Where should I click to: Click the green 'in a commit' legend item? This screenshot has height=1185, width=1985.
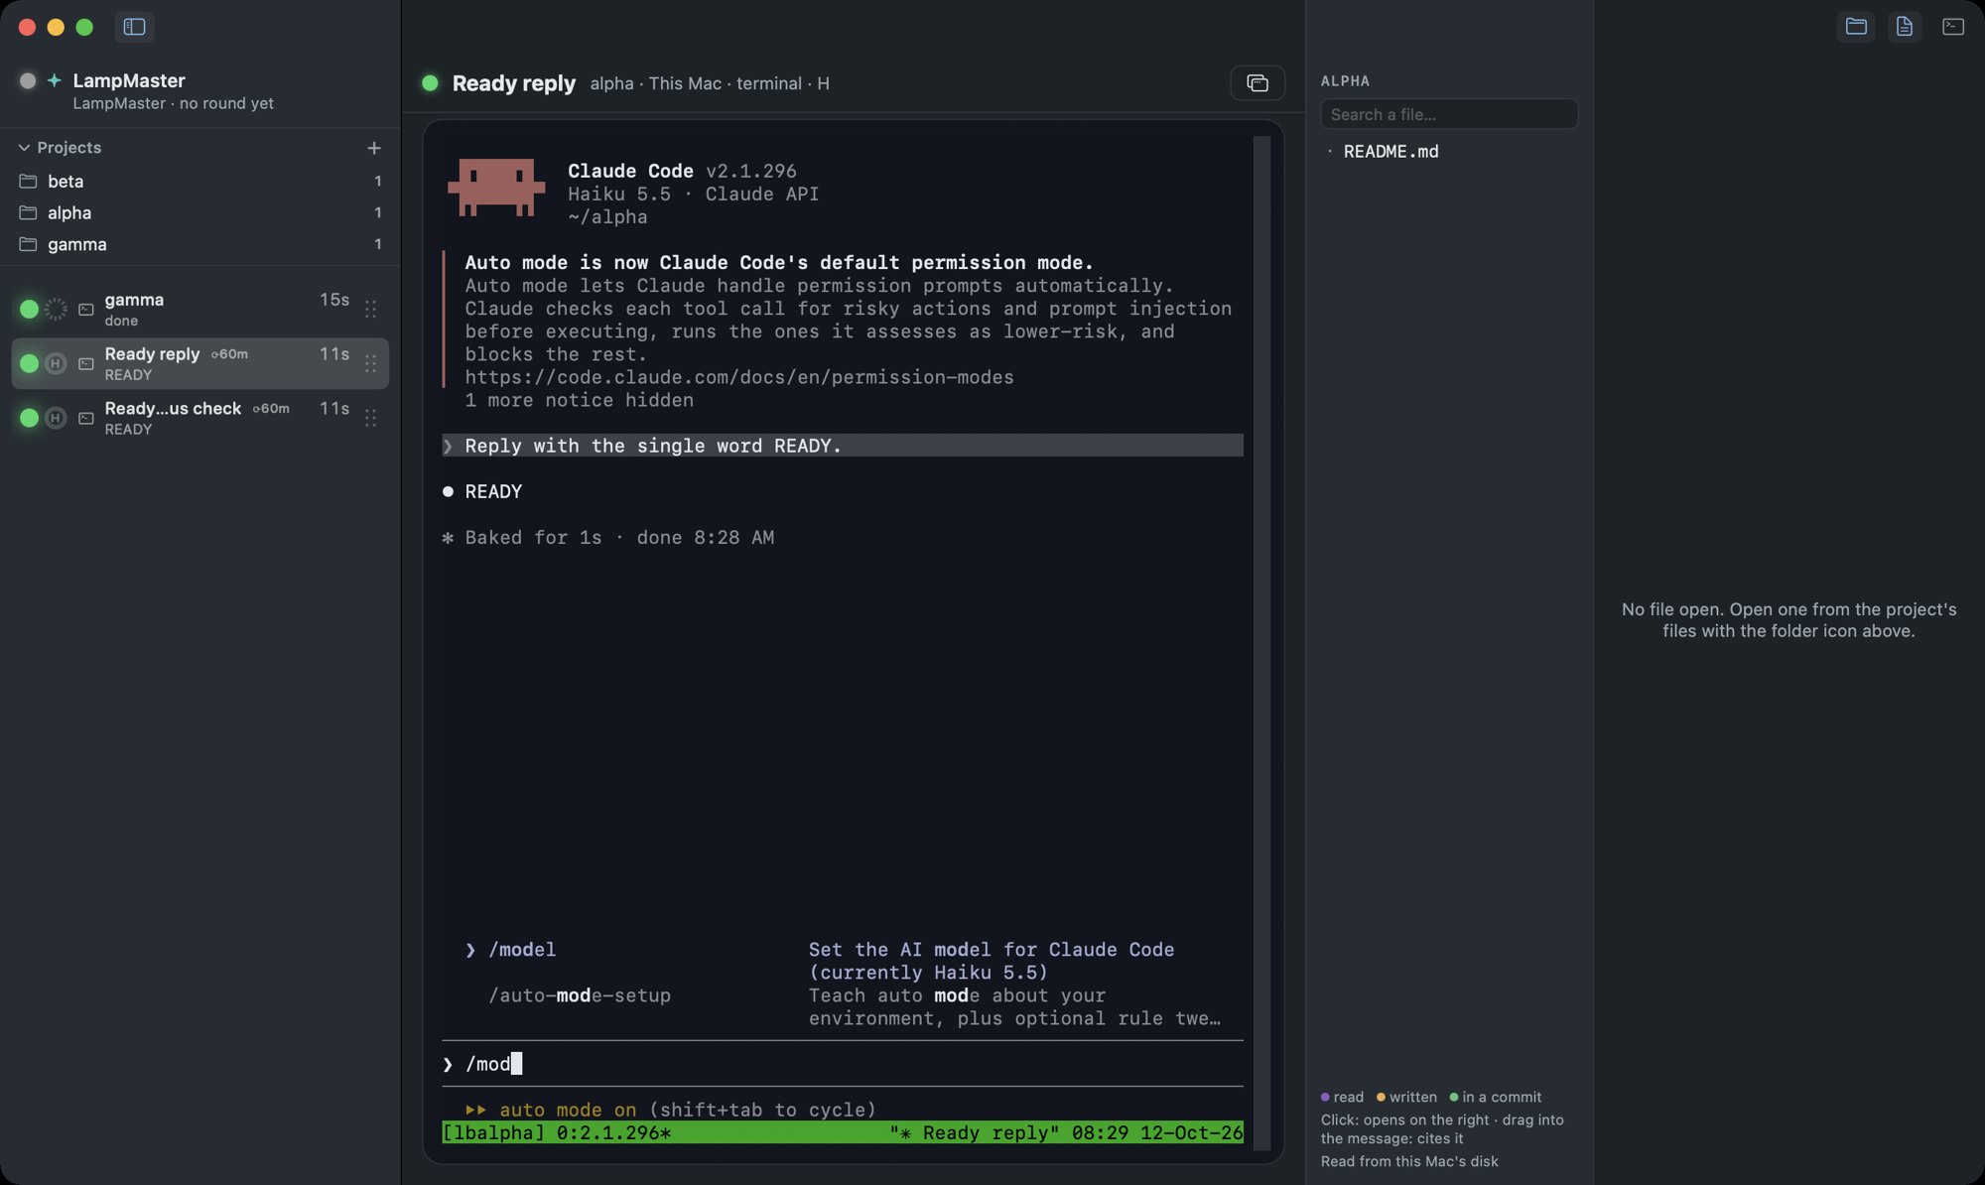tap(1496, 1097)
